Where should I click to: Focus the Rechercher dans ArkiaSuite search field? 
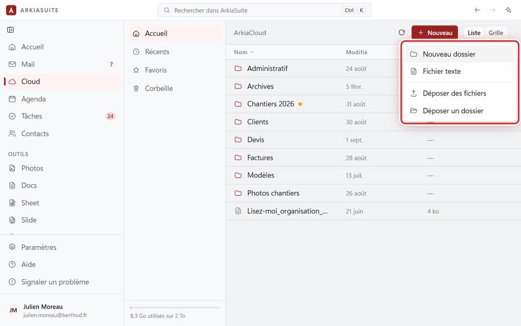coord(264,10)
